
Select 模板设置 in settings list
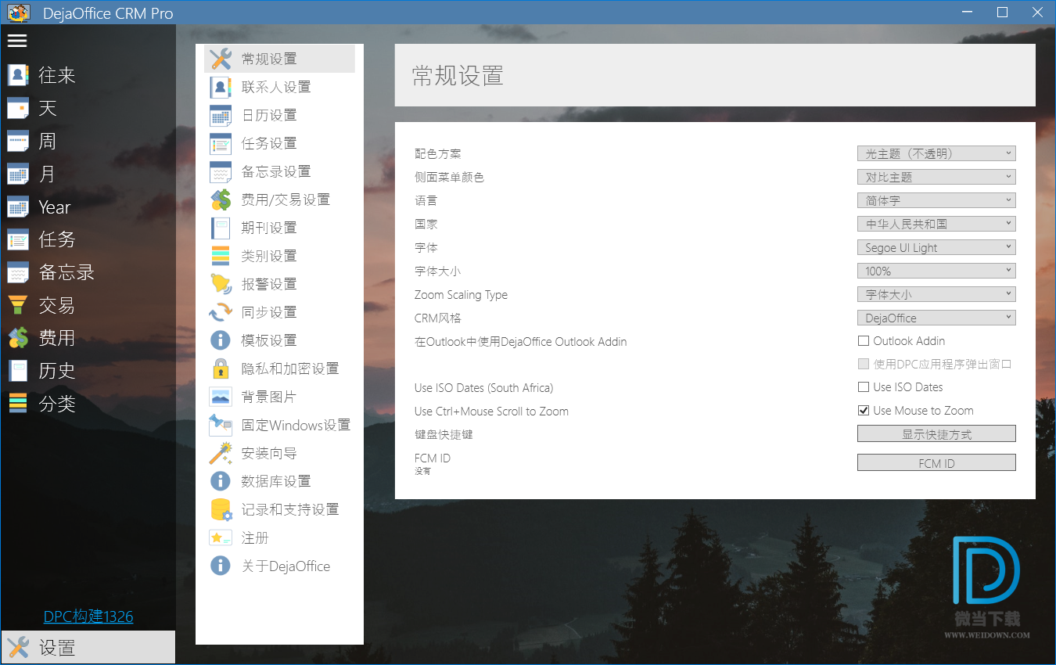tap(279, 340)
